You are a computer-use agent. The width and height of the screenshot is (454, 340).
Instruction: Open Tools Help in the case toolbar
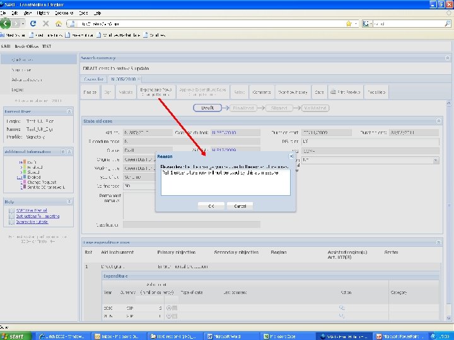tap(376, 92)
